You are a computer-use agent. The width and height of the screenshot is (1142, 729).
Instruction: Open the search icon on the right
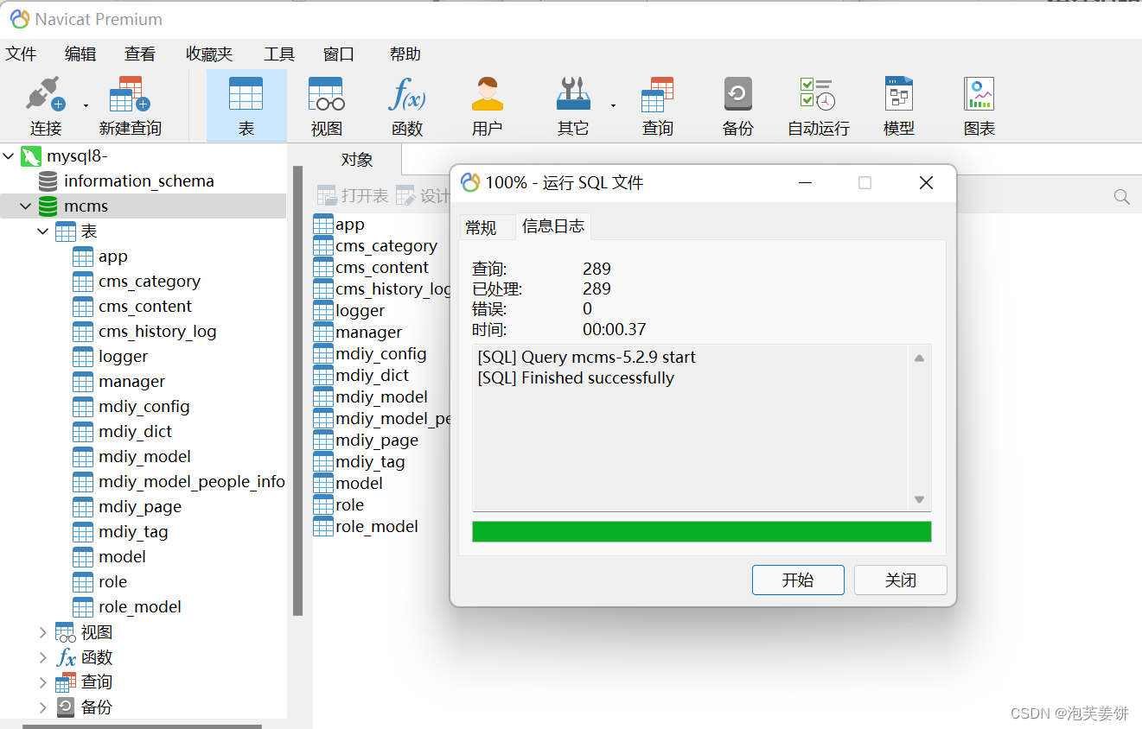(1121, 196)
